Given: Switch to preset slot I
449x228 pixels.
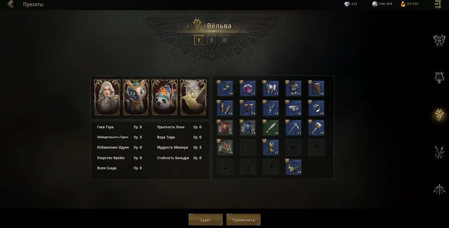Looking at the screenshot, I should pos(199,40).
